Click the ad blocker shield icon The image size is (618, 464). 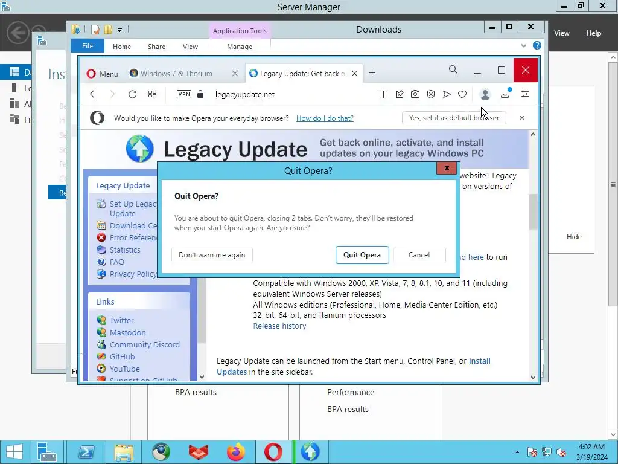point(431,94)
